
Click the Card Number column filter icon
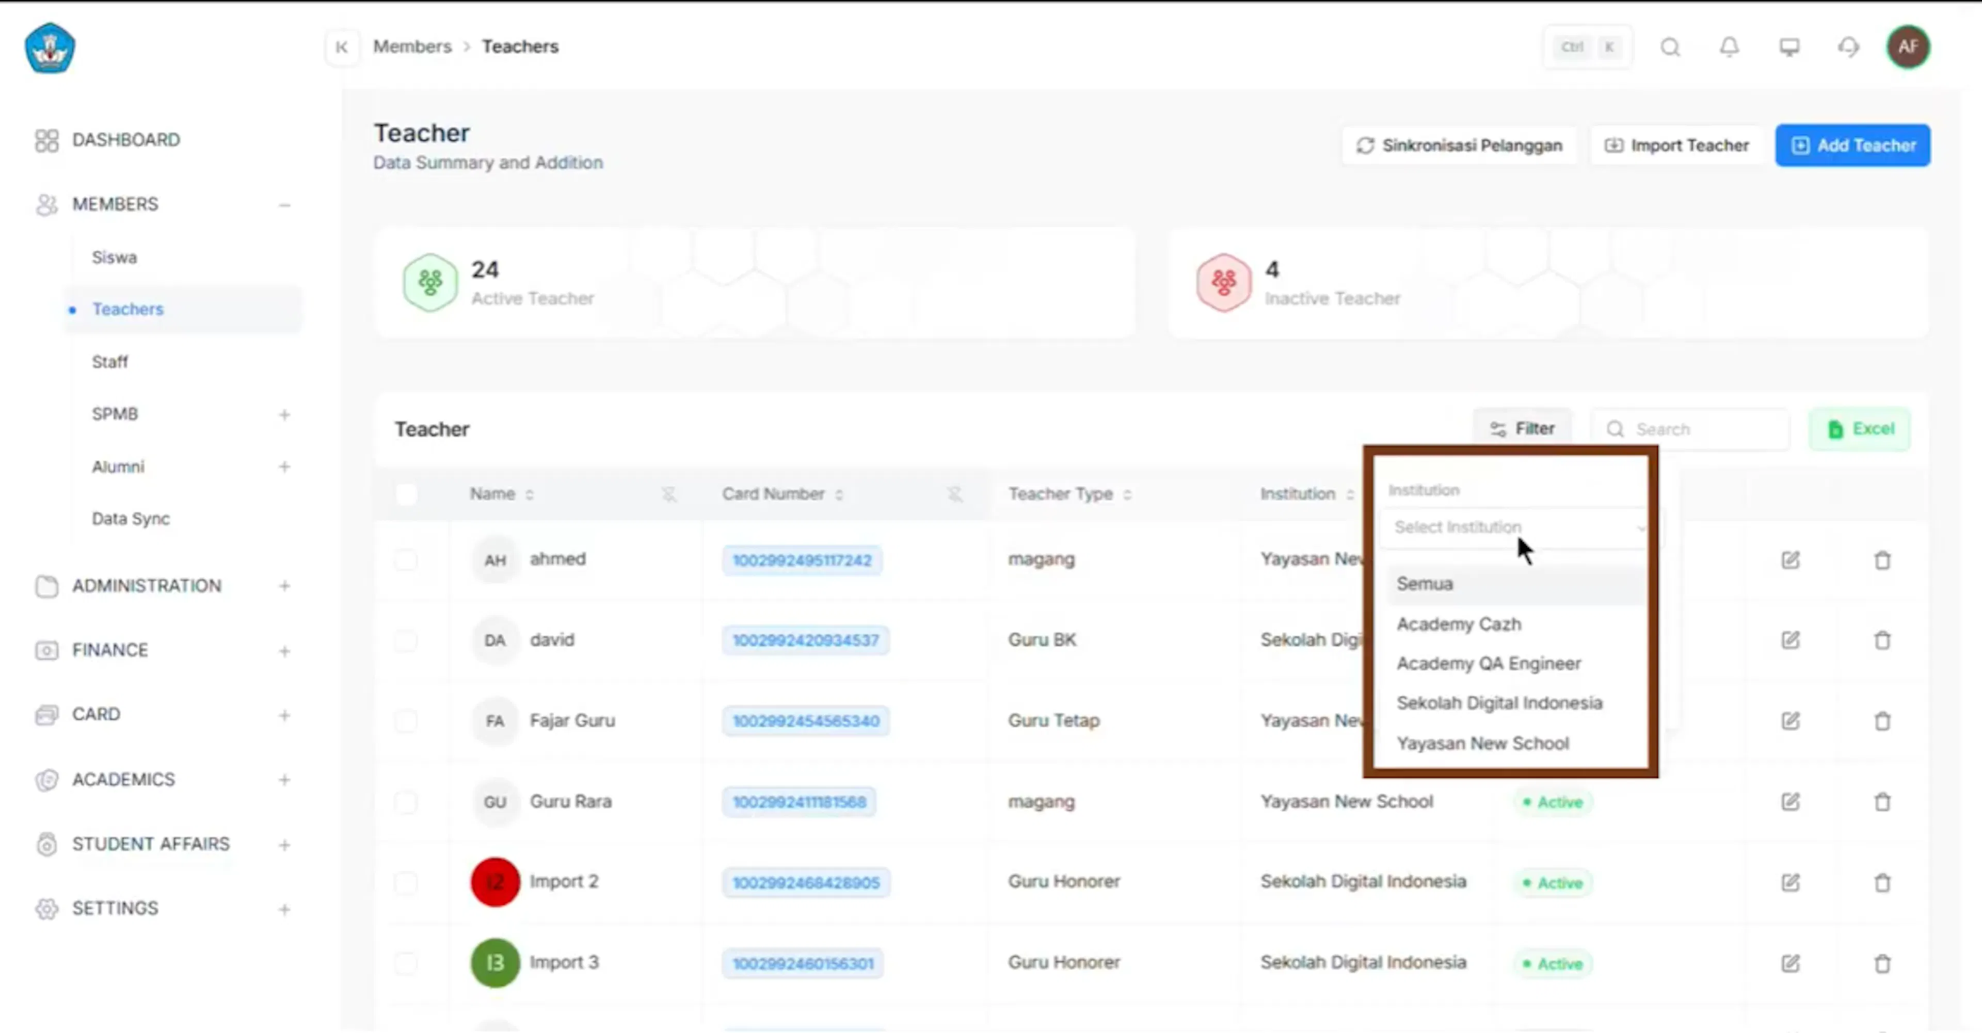click(x=954, y=494)
